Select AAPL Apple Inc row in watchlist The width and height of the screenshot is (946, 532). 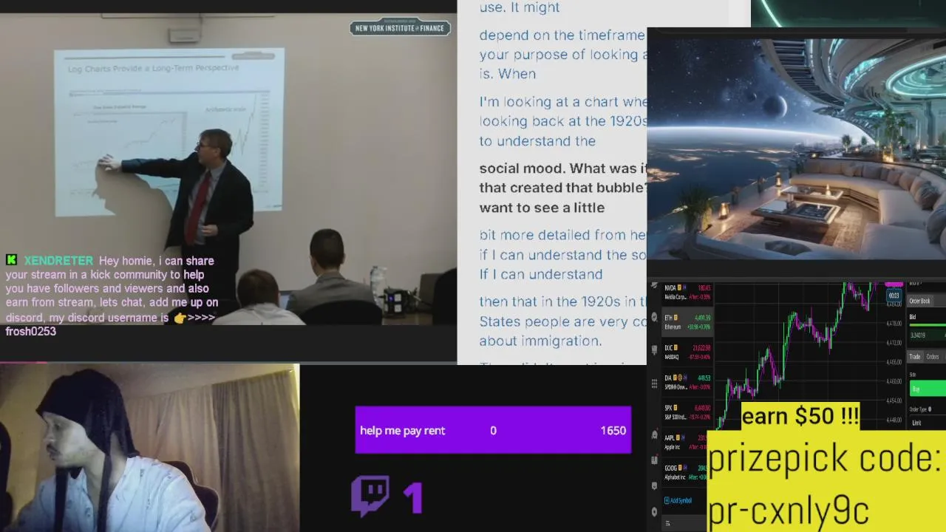(685, 442)
